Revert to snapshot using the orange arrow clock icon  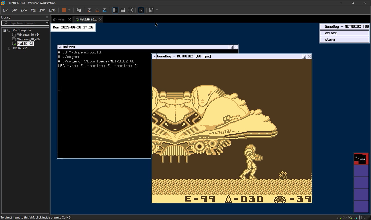point(97,10)
